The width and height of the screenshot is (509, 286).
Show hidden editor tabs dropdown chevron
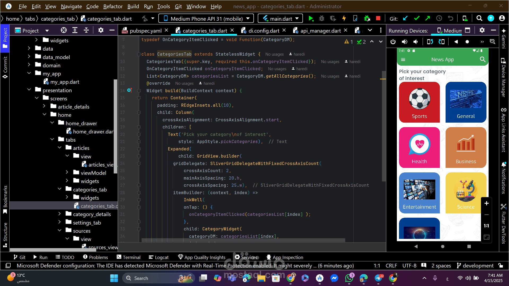point(370,30)
